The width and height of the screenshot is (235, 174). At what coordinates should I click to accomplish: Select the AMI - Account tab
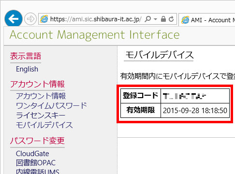click(207, 20)
